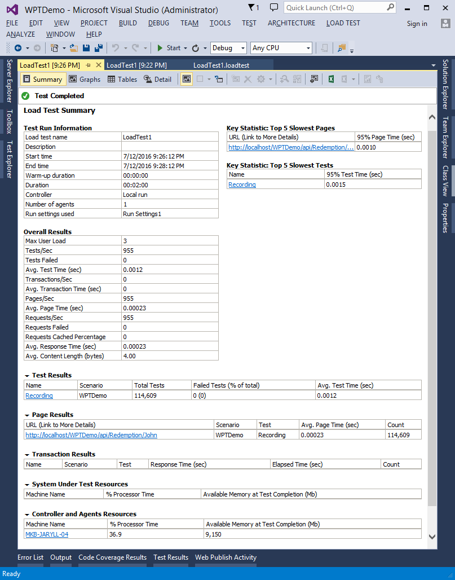Viewport: 455px width, 580px height.
Task: Click the Find in Files icon
Action: pos(342,48)
